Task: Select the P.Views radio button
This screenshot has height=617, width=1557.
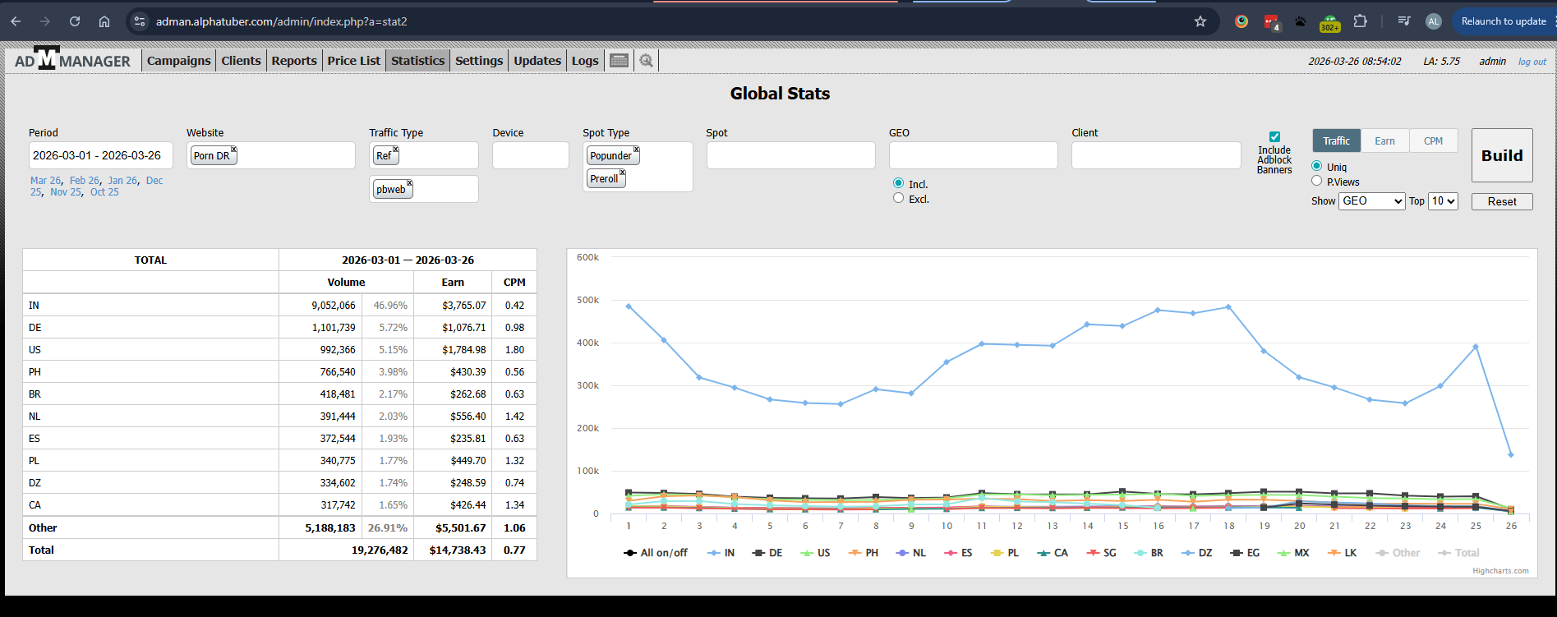Action: pos(1317,182)
